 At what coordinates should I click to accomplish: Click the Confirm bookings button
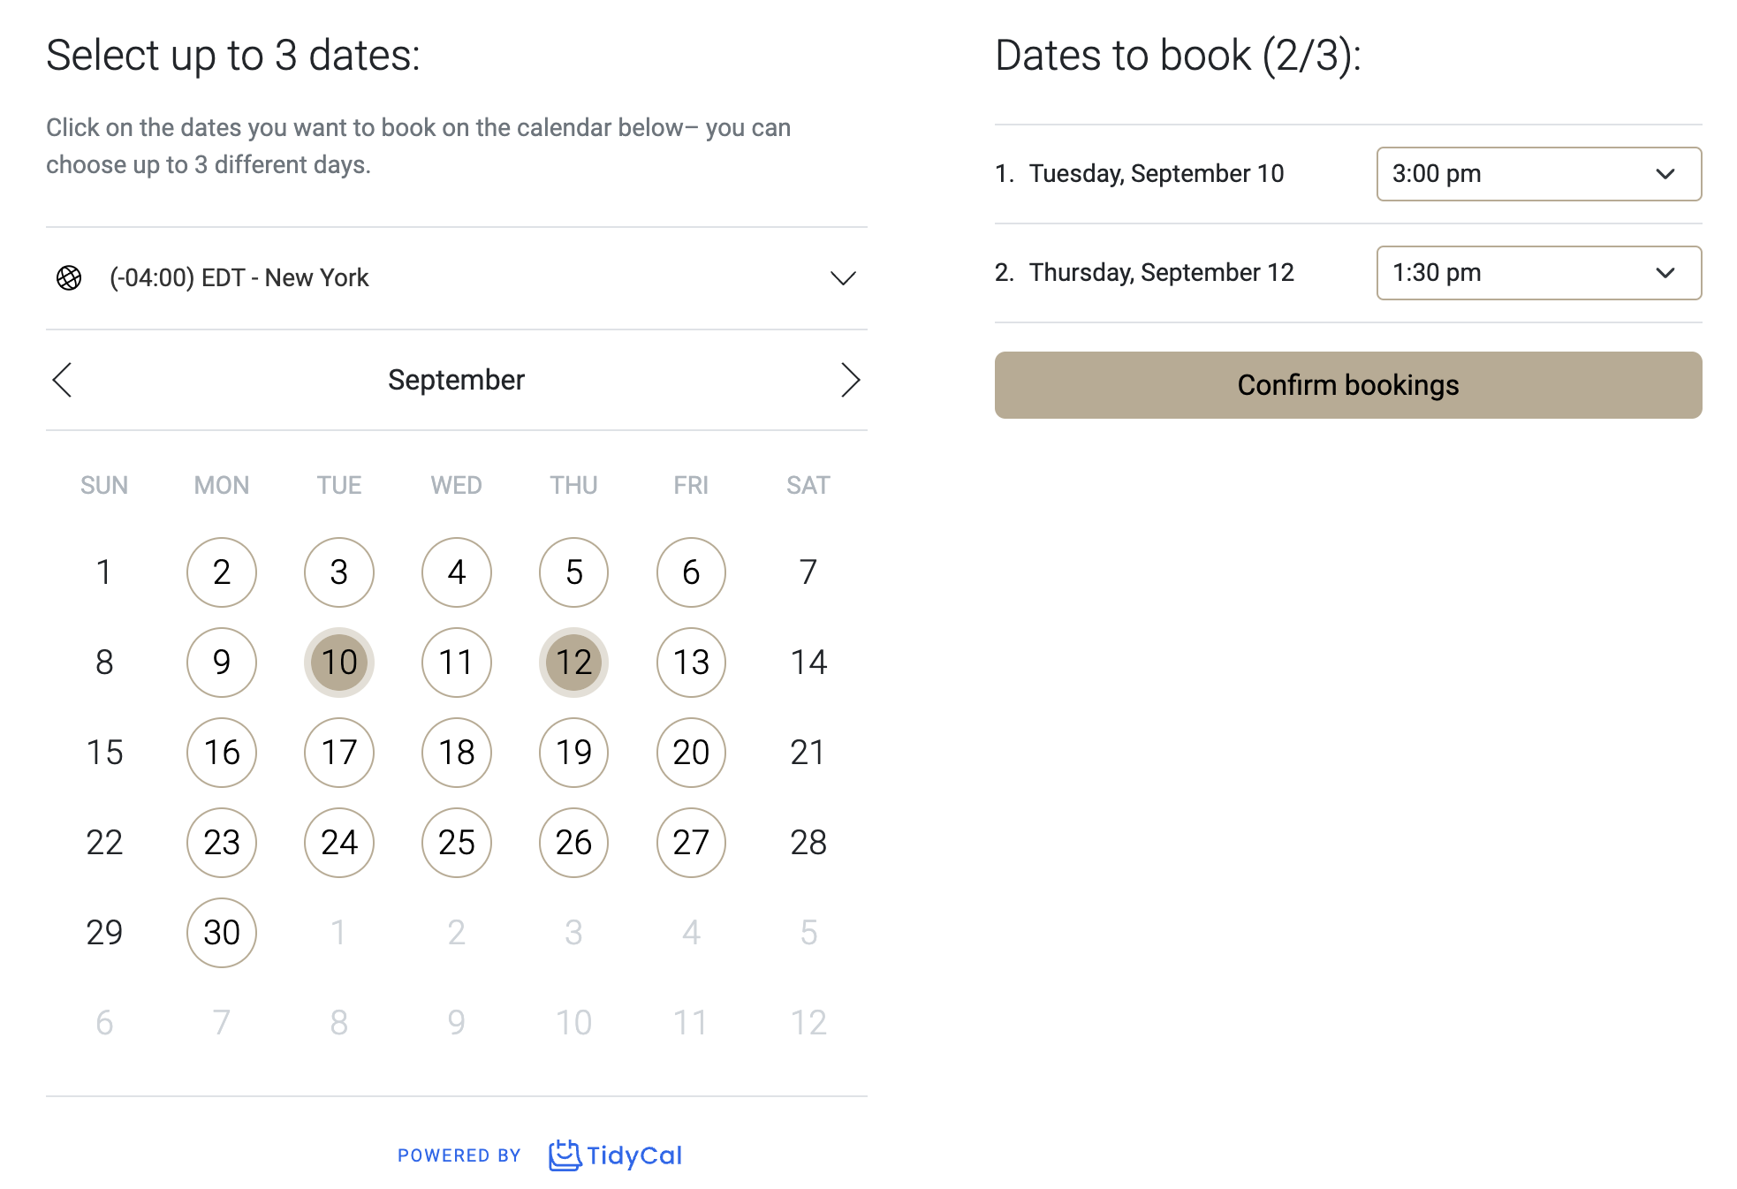click(x=1347, y=385)
